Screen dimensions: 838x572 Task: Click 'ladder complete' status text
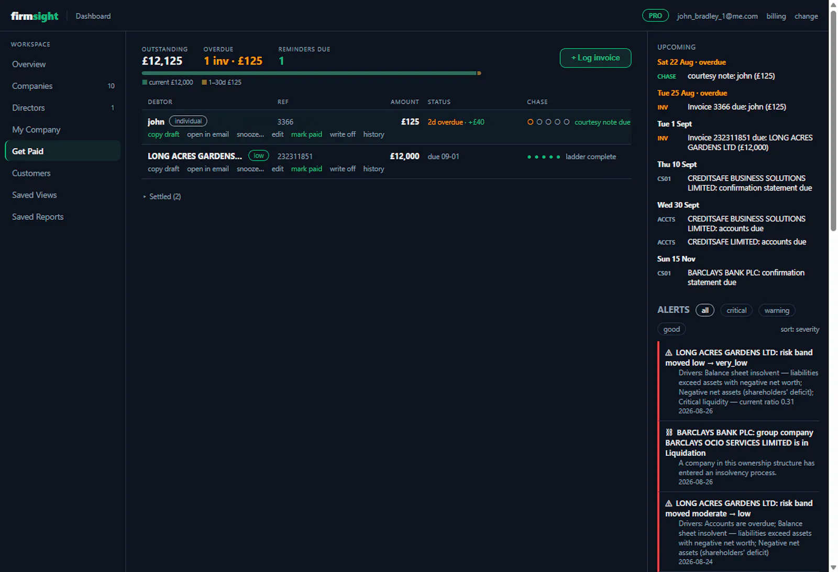(591, 157)
